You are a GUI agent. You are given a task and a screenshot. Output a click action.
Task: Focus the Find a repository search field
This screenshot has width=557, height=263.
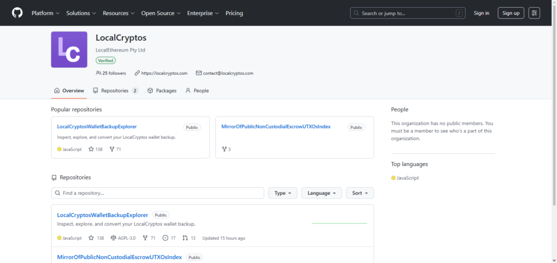pos(158,193)
